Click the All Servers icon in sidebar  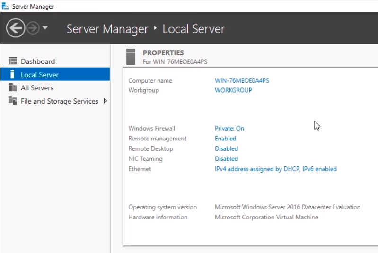coord(13,88)
